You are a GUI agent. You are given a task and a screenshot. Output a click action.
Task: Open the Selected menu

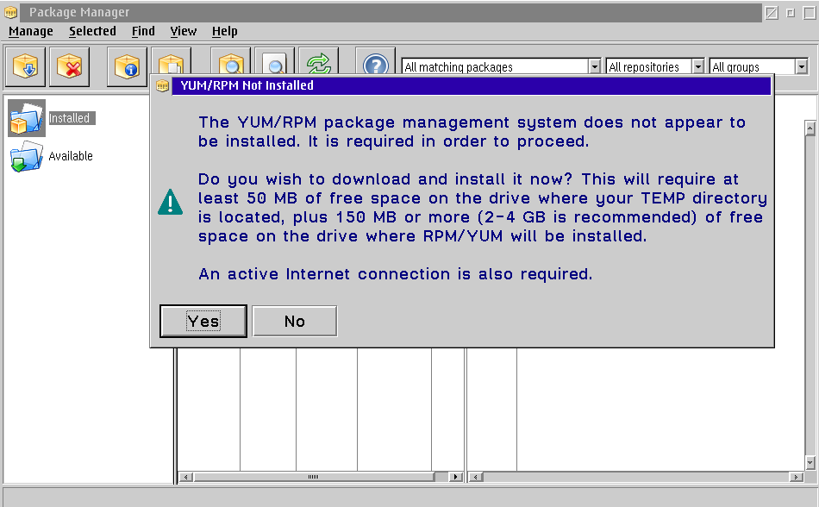(92, 31)
